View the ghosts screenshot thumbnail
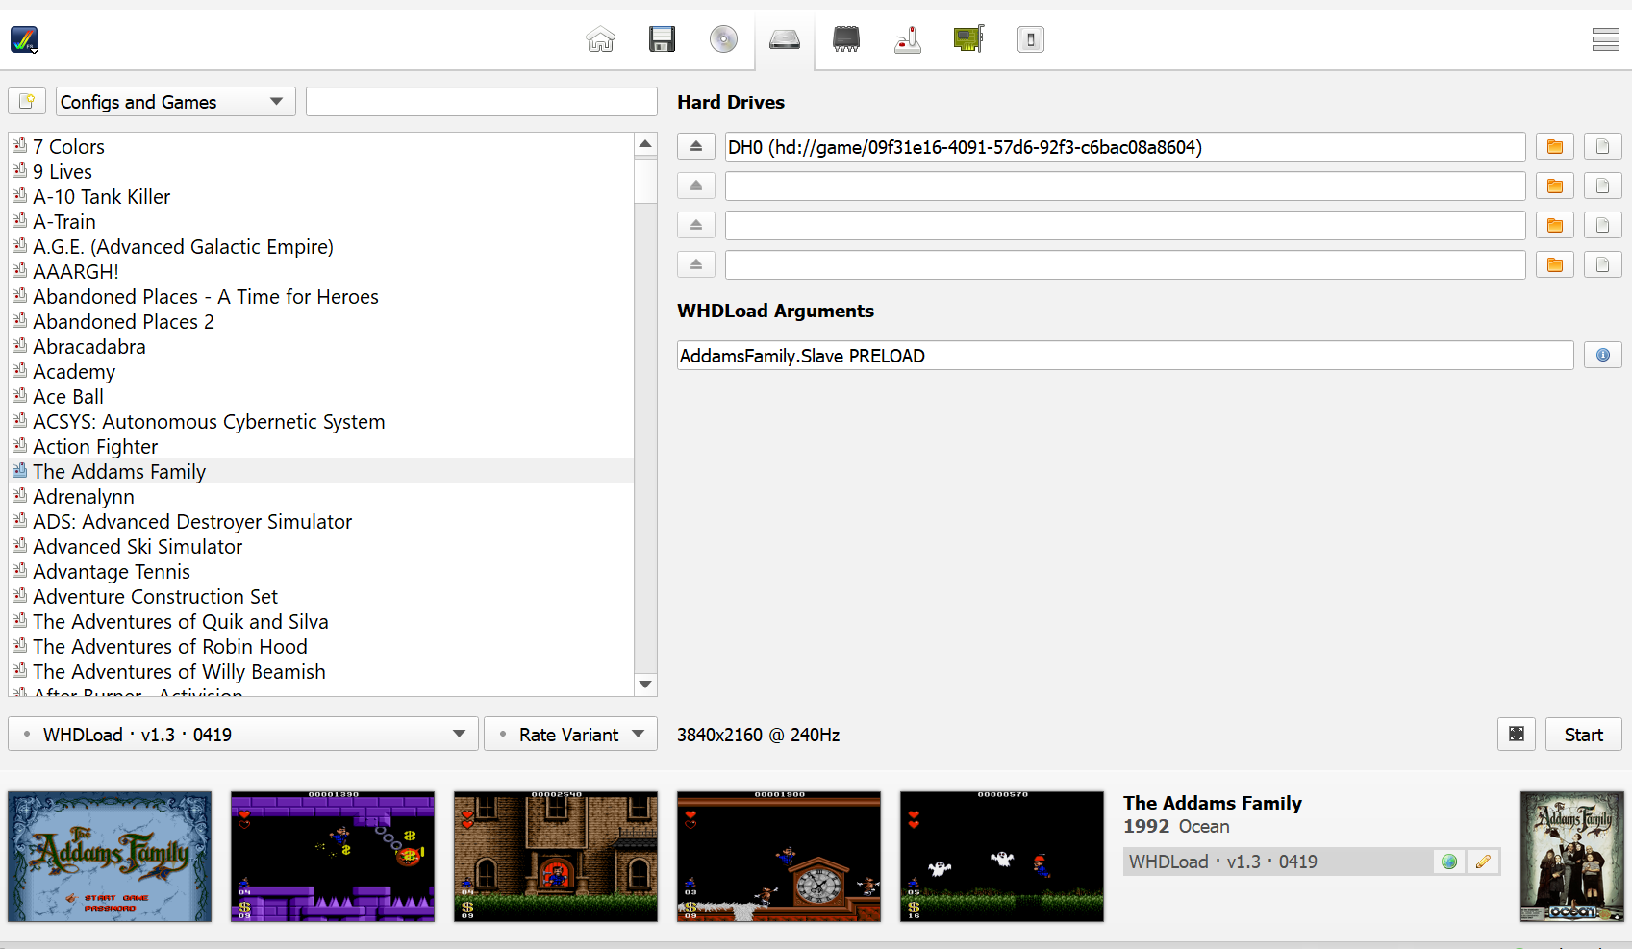 click(1002, 857)
